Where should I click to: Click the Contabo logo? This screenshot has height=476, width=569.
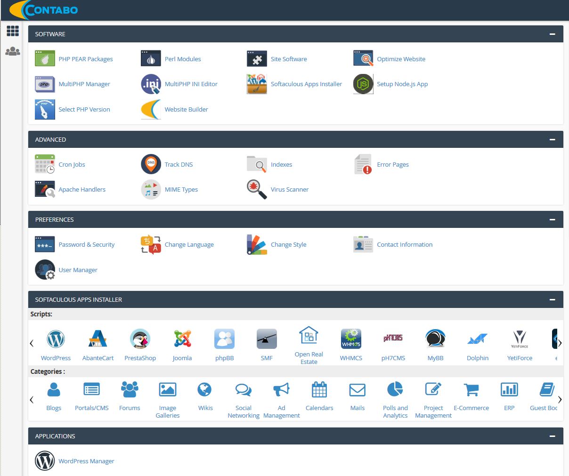pos(44,10)
